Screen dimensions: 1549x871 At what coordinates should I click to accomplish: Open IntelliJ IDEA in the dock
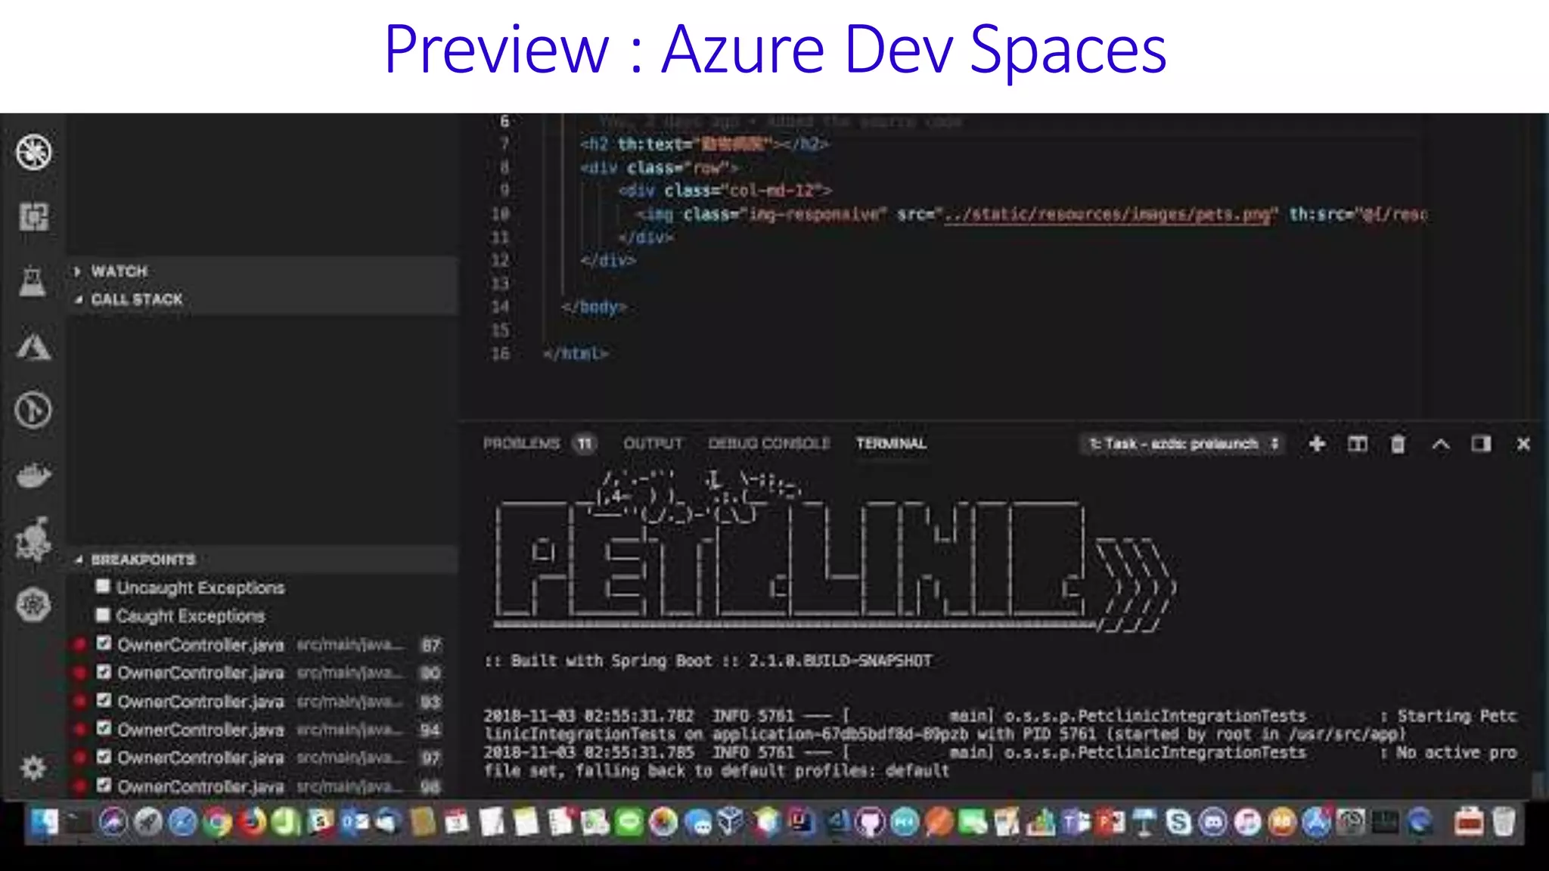click(801, 823)
